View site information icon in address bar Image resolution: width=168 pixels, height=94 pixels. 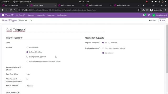click(x=19, y=10)
